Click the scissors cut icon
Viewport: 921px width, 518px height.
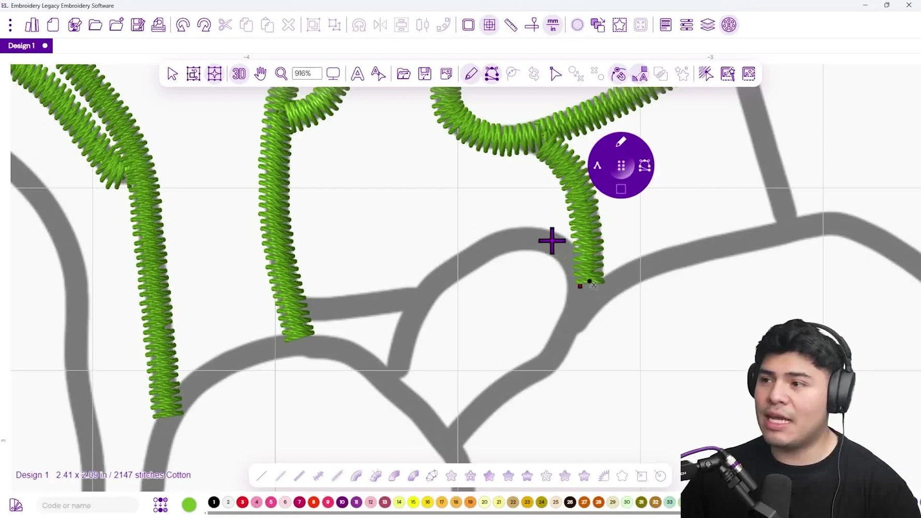225,25
